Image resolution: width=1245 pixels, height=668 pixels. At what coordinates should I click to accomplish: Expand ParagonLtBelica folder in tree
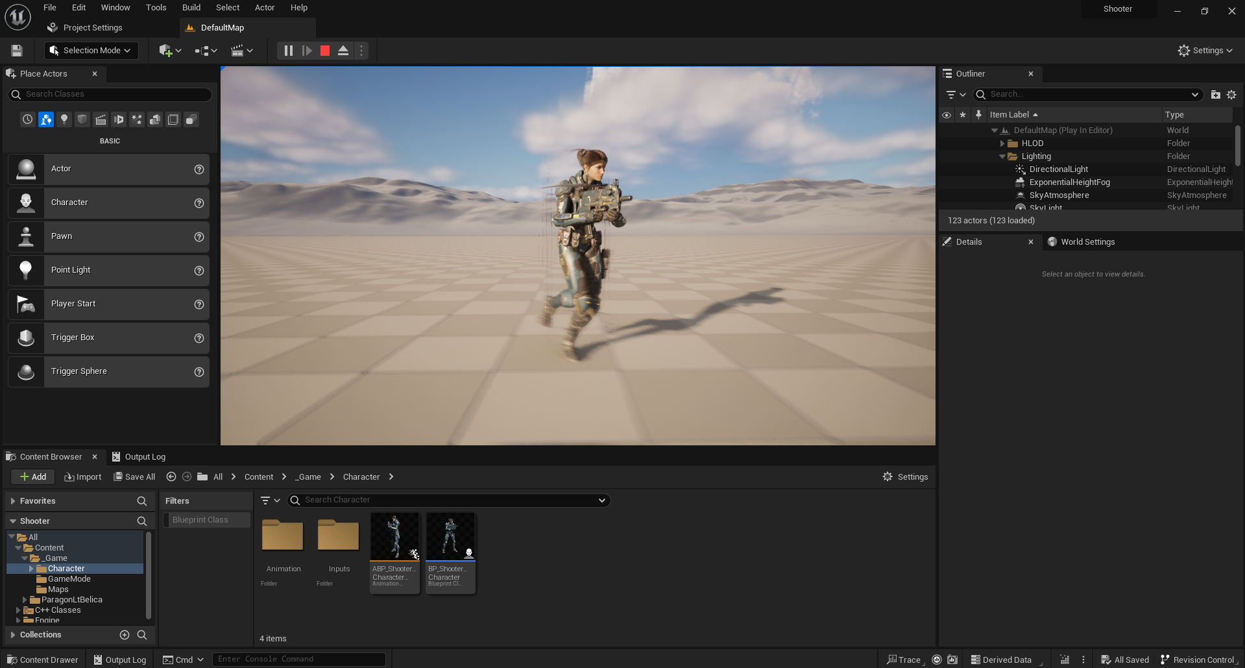[x=25, y=600]
